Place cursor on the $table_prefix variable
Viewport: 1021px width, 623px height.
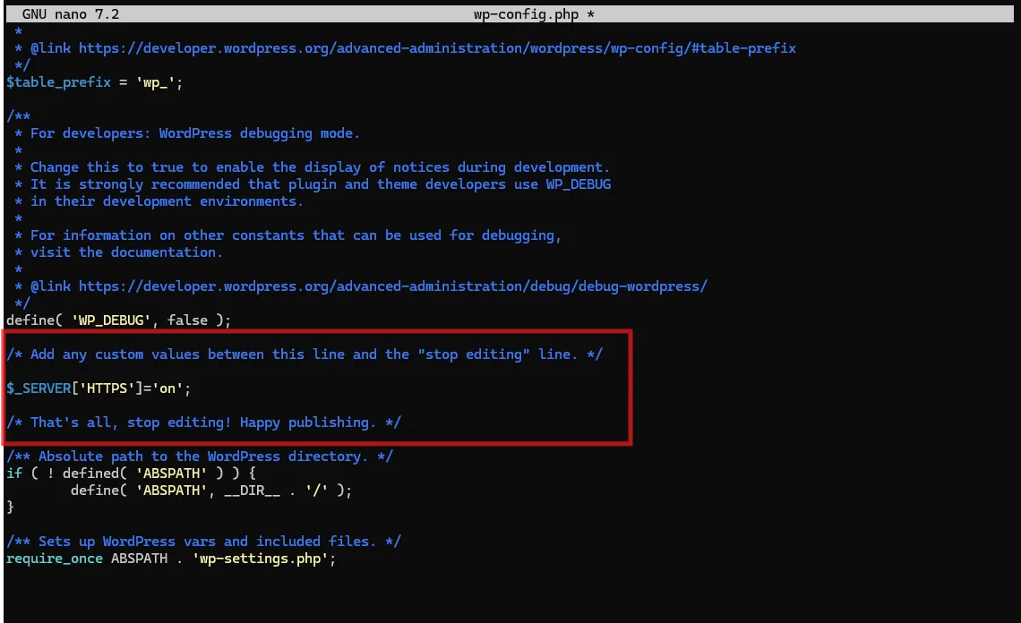point(58,82)
